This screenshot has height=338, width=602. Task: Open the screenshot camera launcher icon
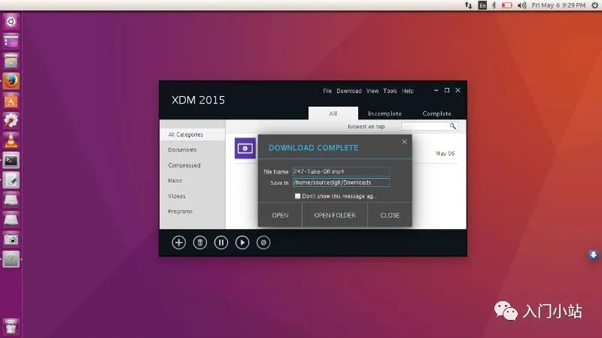(x=11, y=240)
